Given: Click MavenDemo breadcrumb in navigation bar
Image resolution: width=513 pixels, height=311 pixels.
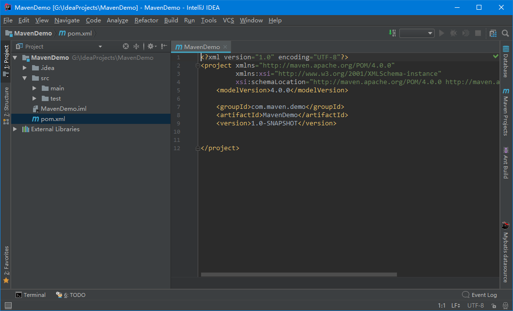Looking at the screenshot, I should tap(29, 34).
